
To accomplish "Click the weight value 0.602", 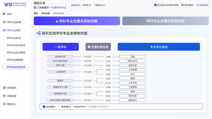I will point(108,79).
